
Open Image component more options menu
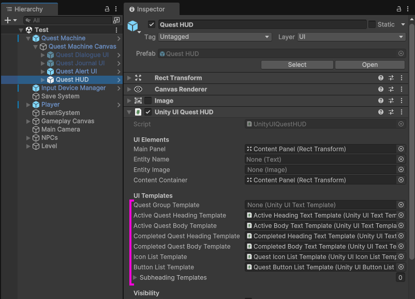(x=402, y=101)
